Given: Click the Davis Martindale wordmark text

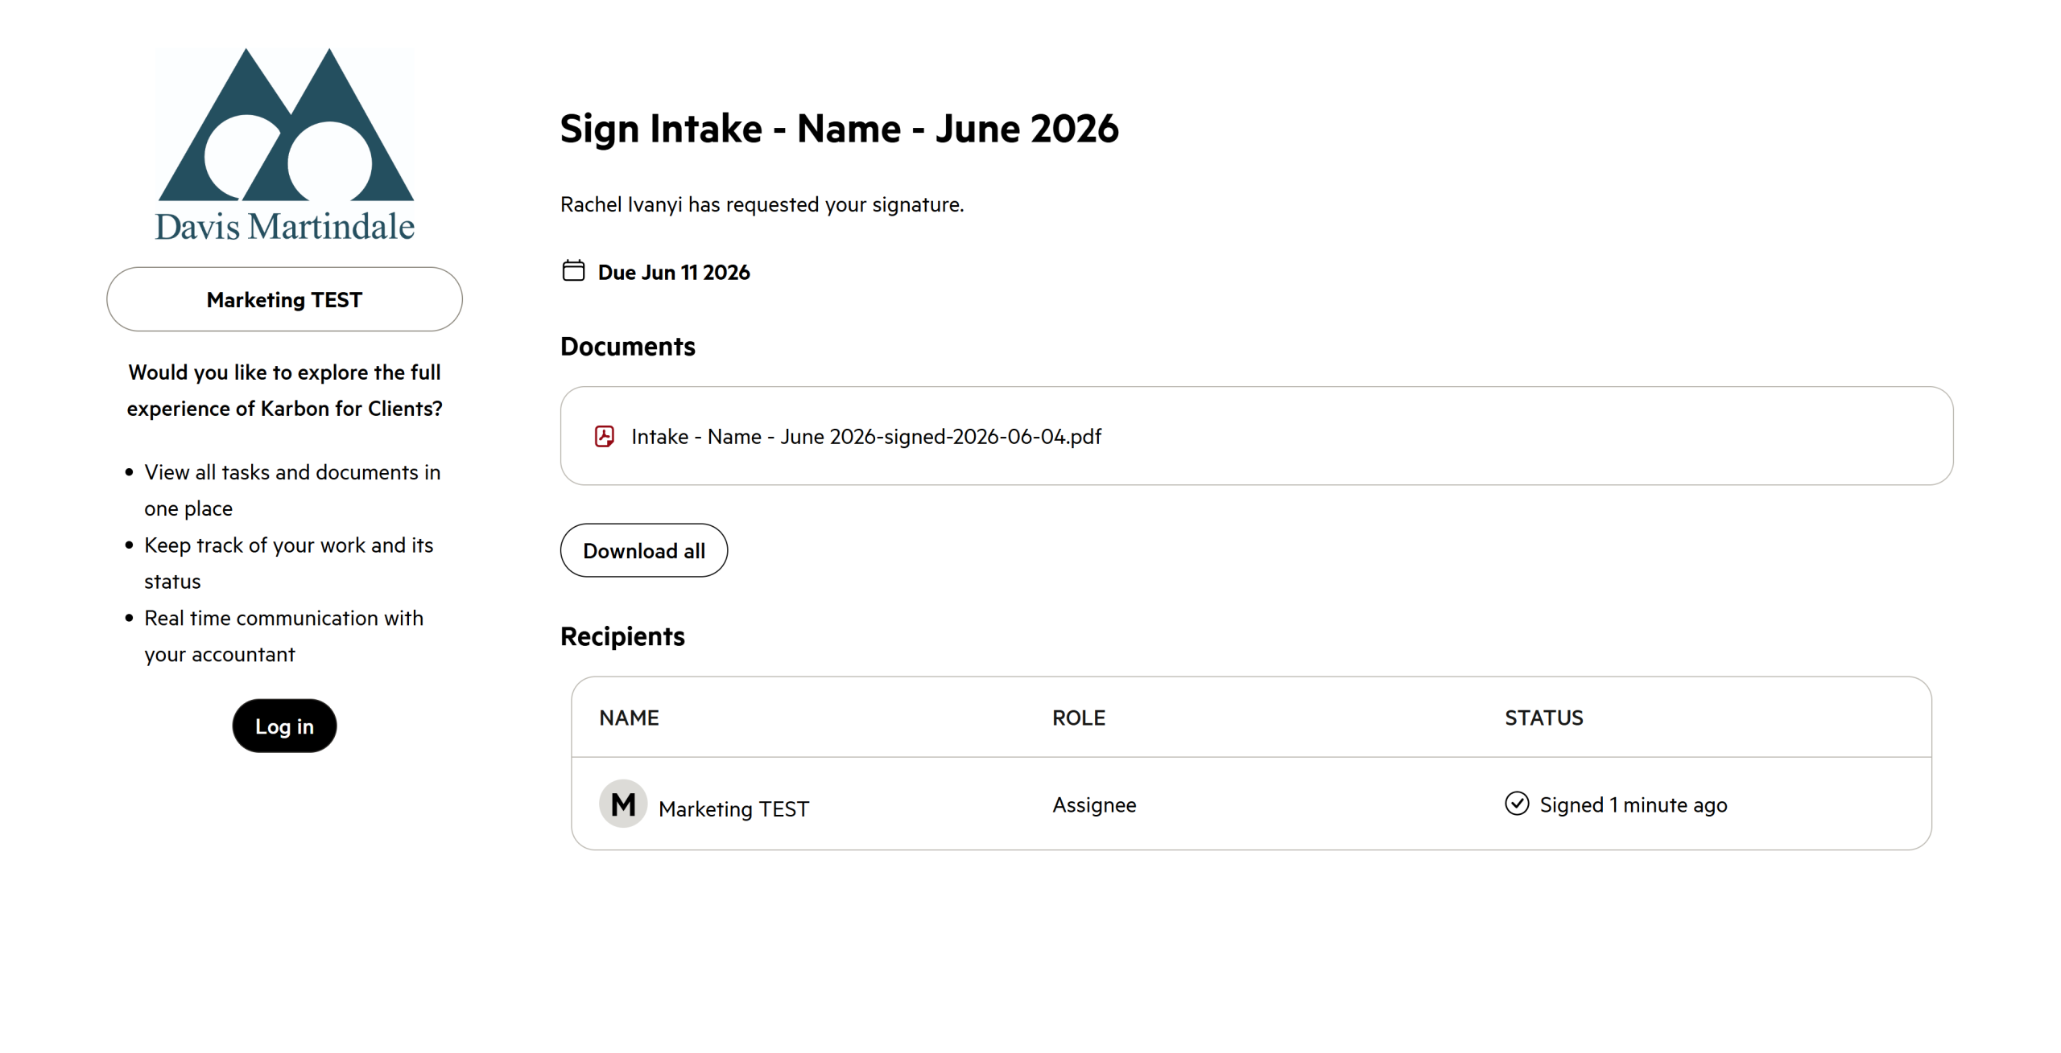Looking at the screenshot, I should click(x=285, y=226).
